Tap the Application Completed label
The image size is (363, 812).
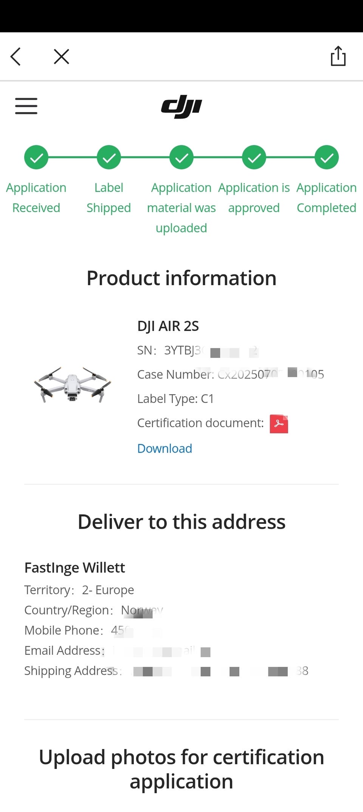point(326,198)
